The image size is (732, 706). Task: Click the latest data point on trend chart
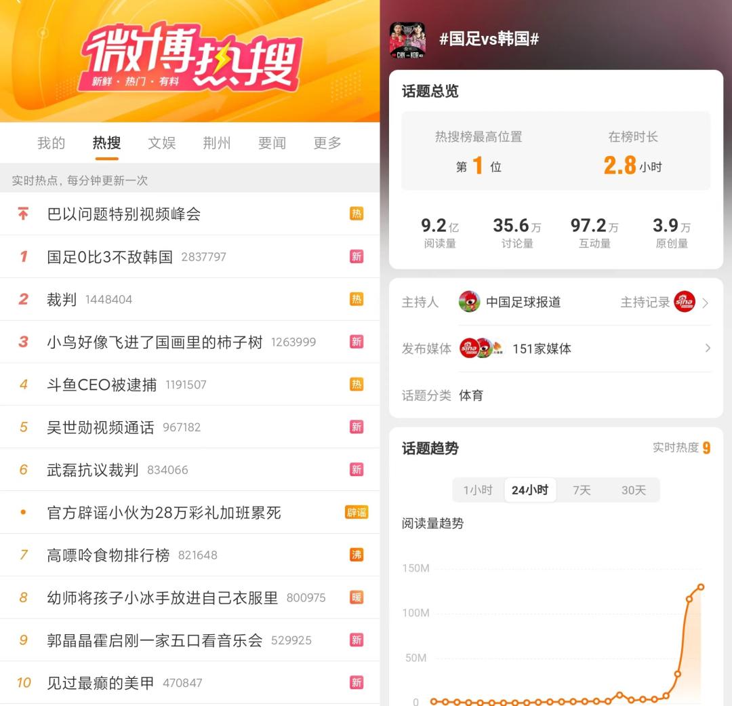click(701, 587)
